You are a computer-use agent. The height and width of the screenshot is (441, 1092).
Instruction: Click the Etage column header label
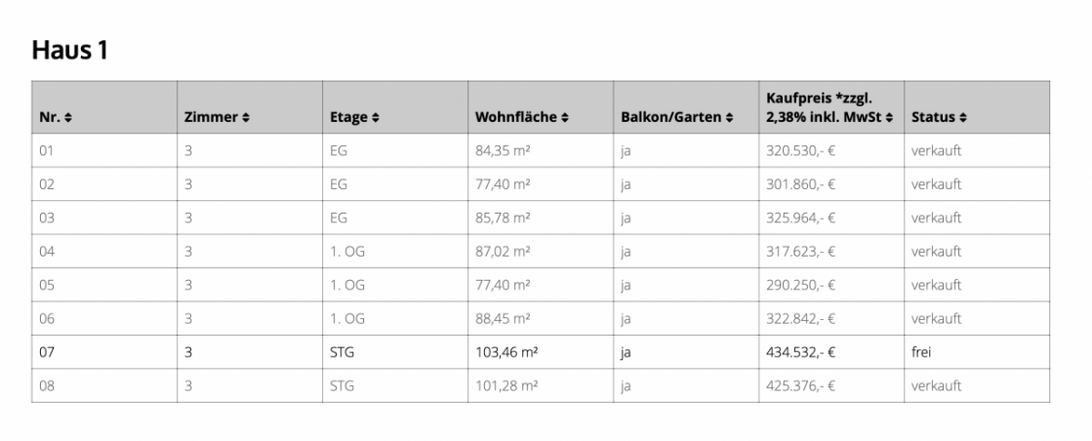pos(348,118)
